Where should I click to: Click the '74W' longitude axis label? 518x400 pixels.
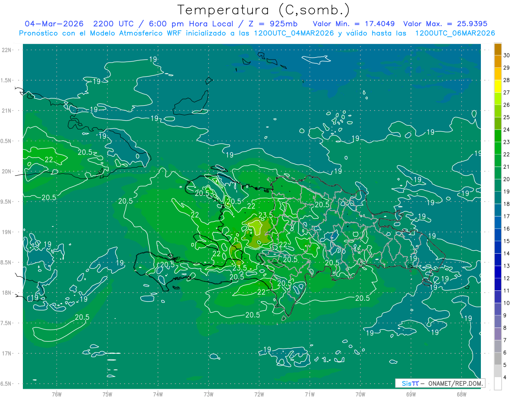click(x=158, y=394)
